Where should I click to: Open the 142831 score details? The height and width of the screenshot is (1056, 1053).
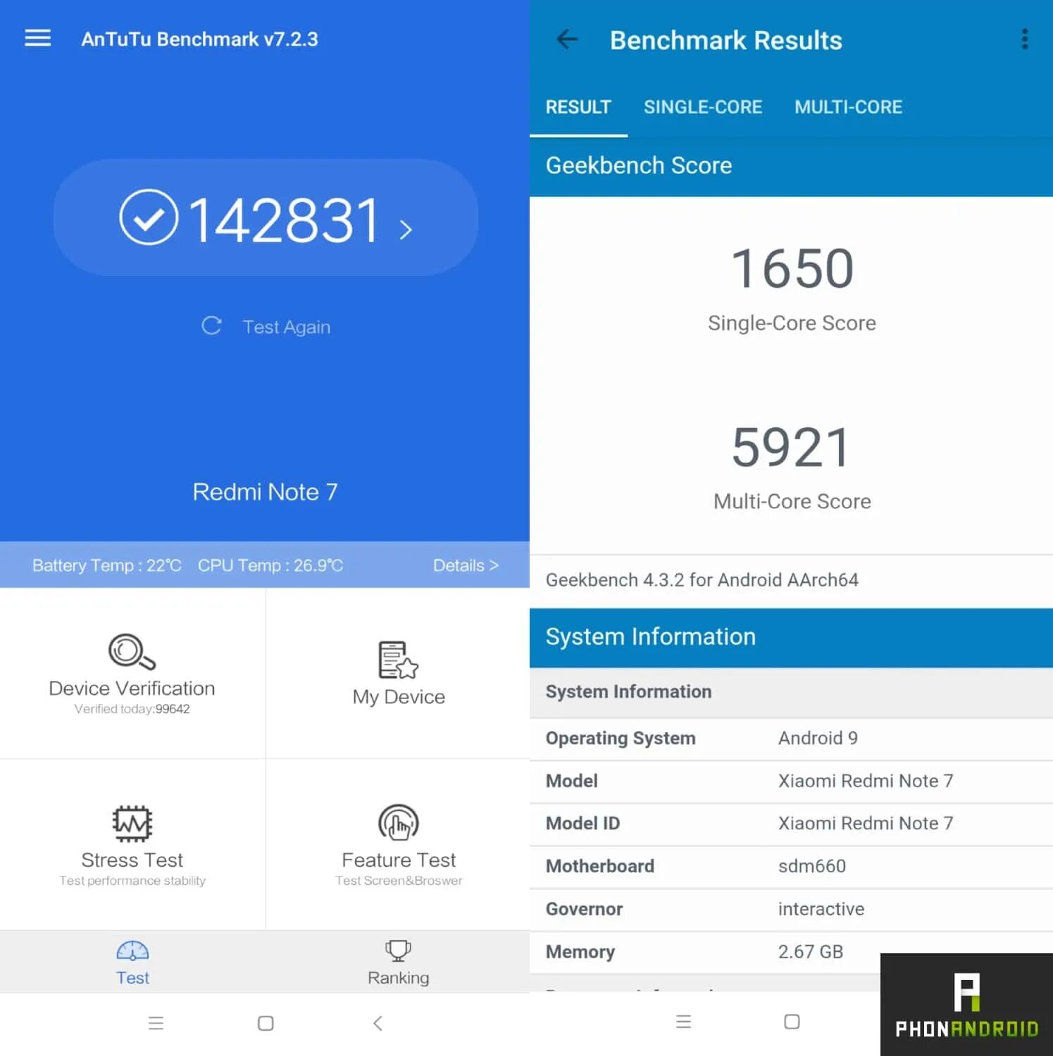[266, 218]
